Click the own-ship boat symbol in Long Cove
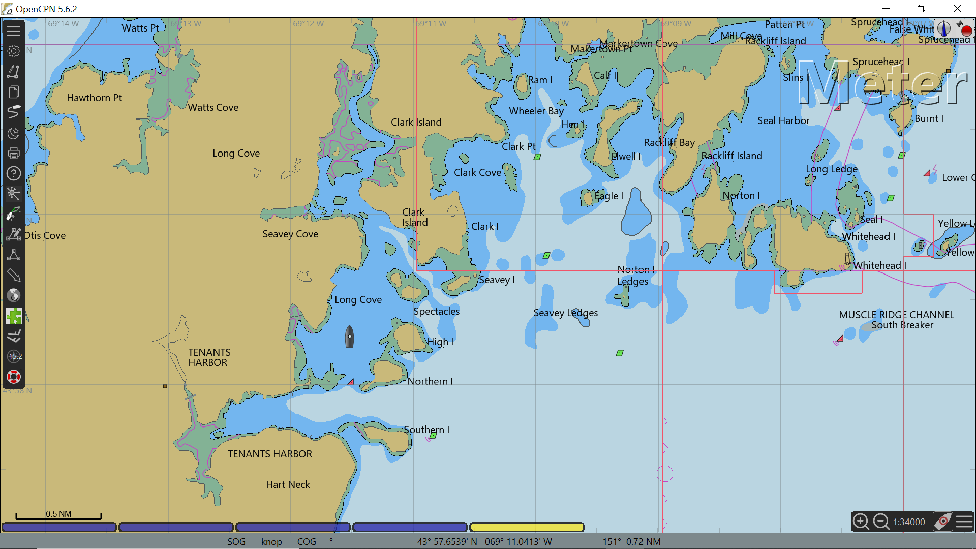 (x=350, y=337)
